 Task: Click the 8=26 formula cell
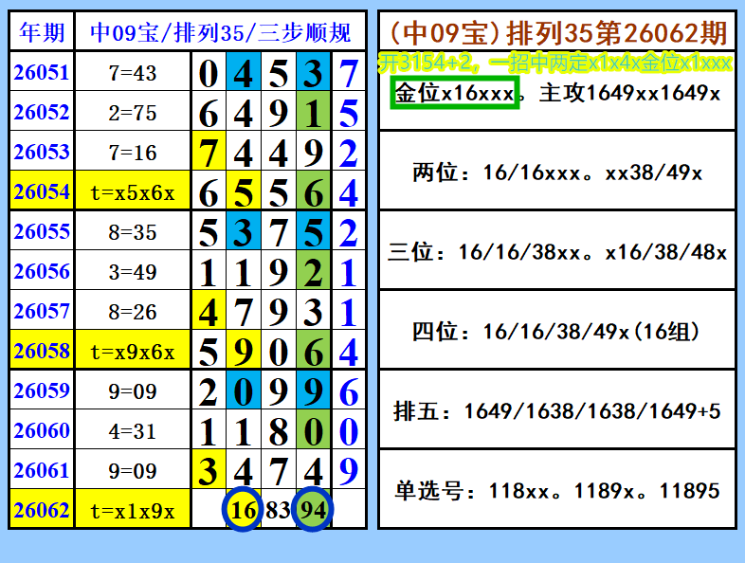133,312
